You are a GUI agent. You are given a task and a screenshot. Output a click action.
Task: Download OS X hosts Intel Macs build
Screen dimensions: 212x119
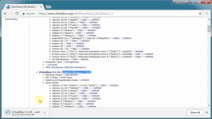pos(66,77)
